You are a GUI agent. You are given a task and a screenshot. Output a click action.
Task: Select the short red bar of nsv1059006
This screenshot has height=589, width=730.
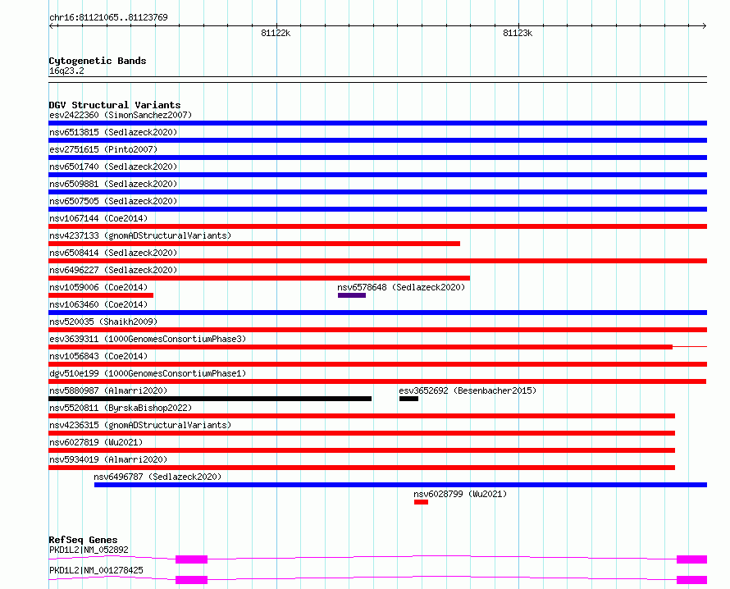tap(101, 295)
